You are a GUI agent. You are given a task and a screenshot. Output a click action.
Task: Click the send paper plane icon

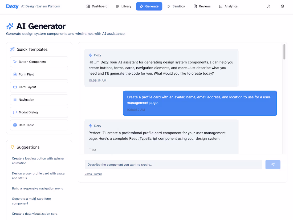pyautogui.click(x=273, y=165)
